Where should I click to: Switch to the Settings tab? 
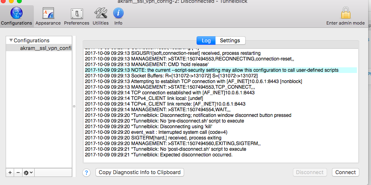230,40
